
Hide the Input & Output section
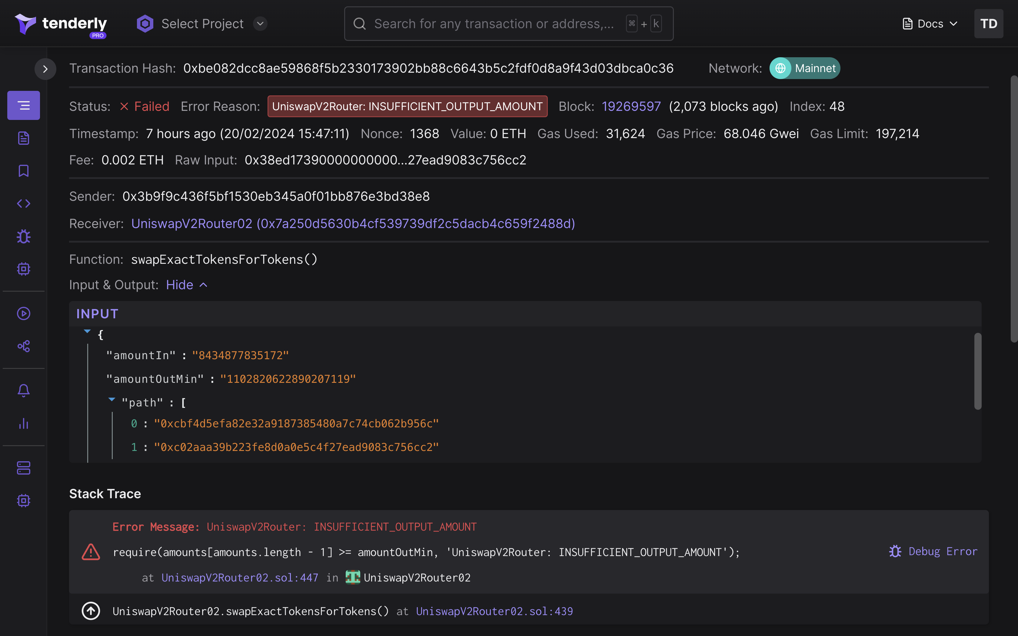(187, 285)
